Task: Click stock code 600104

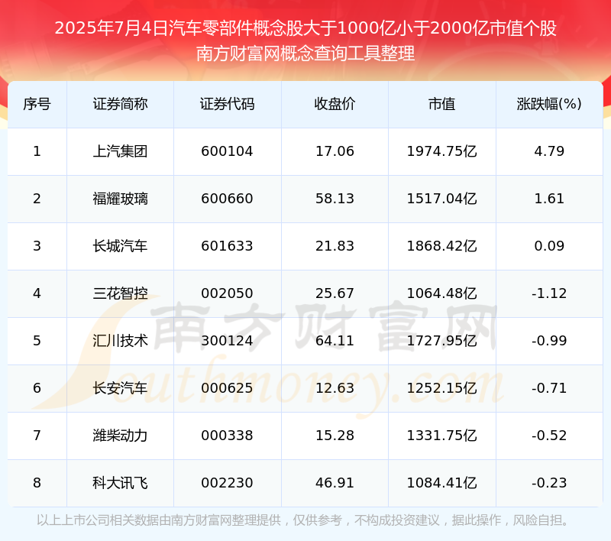Action: tap(227, 151)
